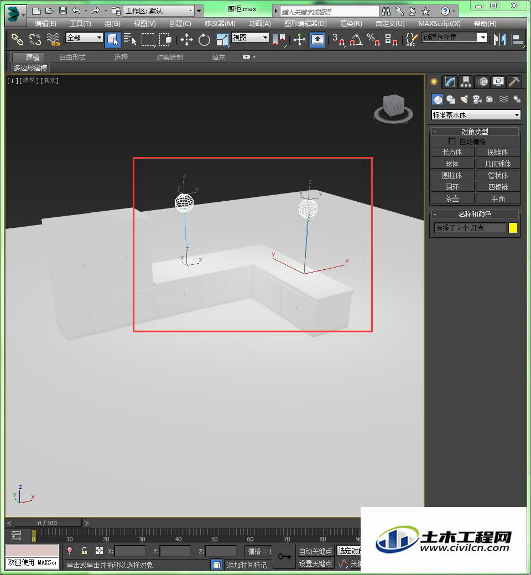Click the Save File floppy icon
The width and height of the screenshot is (531, 575).
tap(63, 11)
